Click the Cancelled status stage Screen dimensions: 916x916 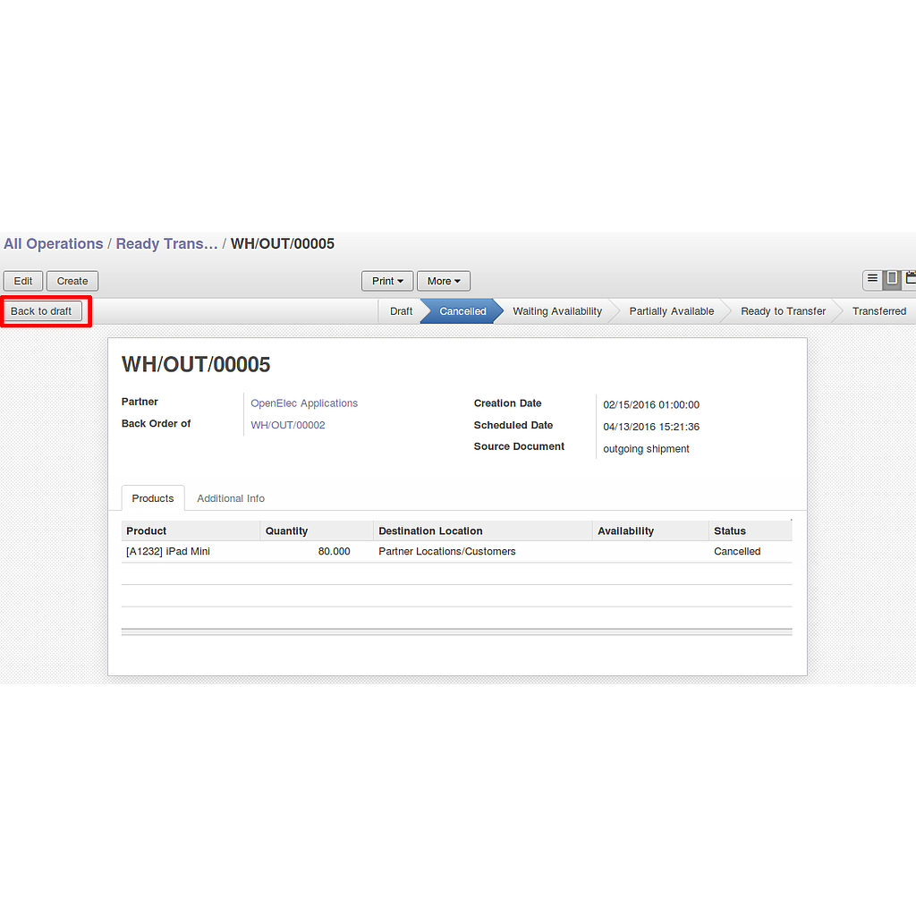[462, 311]
